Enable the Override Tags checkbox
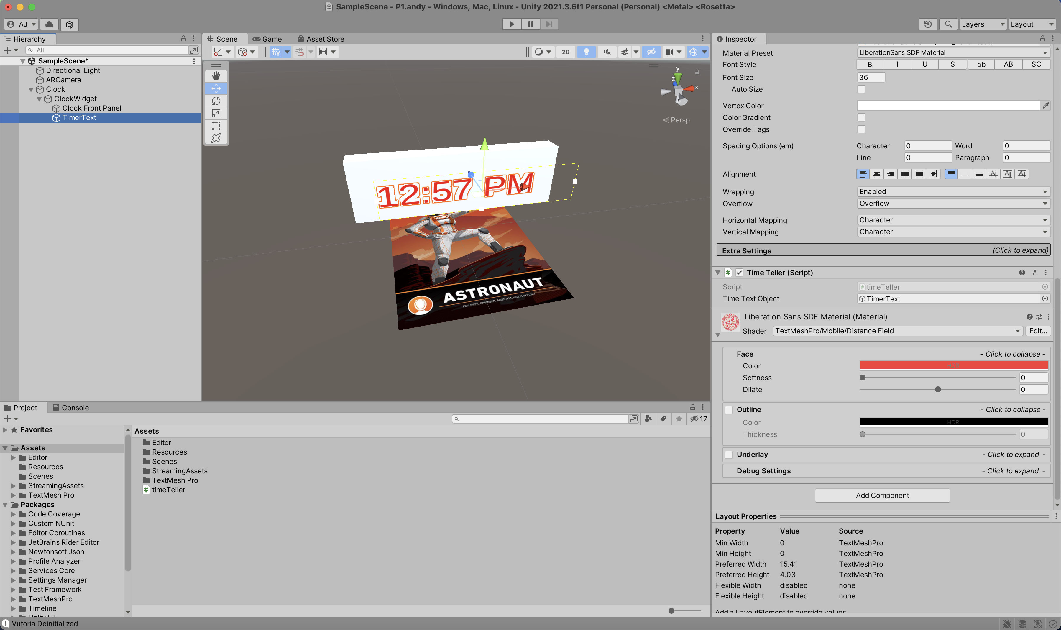The image size is (1061, 630). (861, 129)
